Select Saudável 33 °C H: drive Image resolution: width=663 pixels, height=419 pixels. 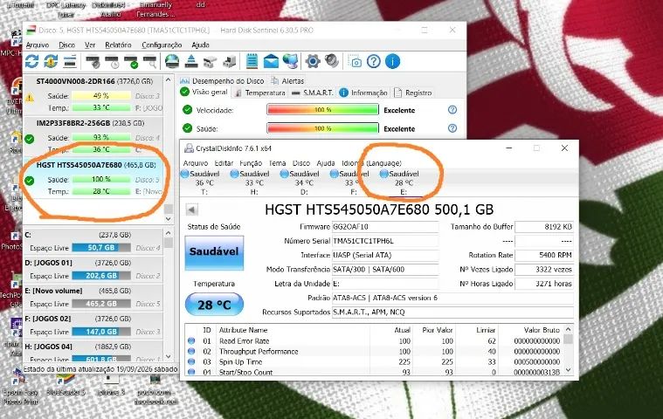[x=251, y=182]
